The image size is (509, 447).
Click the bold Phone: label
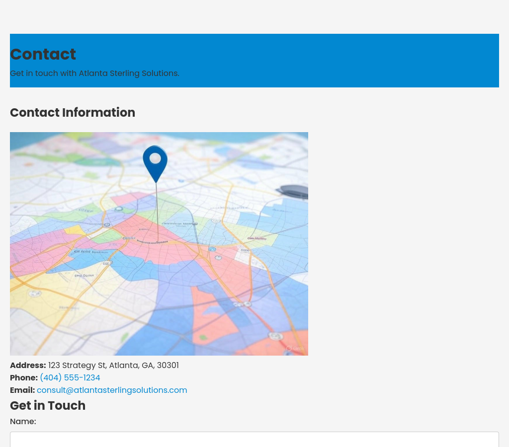pos(24,378)
